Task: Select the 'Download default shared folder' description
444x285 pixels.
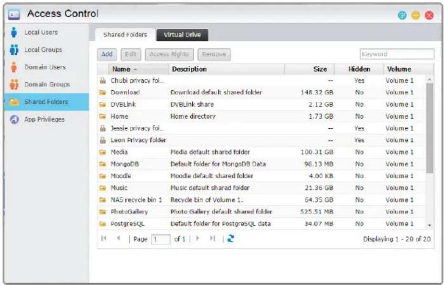Action: click(216, 92)
